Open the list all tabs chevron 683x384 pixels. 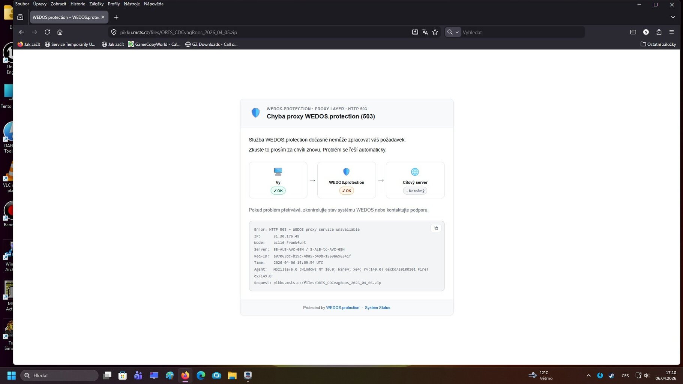click(x=673, y=17)
